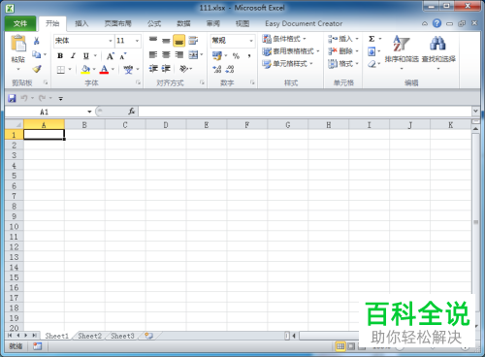Click 插入 insert cells button
This screenshot has width=485, height=357.
tap(343, 39)
